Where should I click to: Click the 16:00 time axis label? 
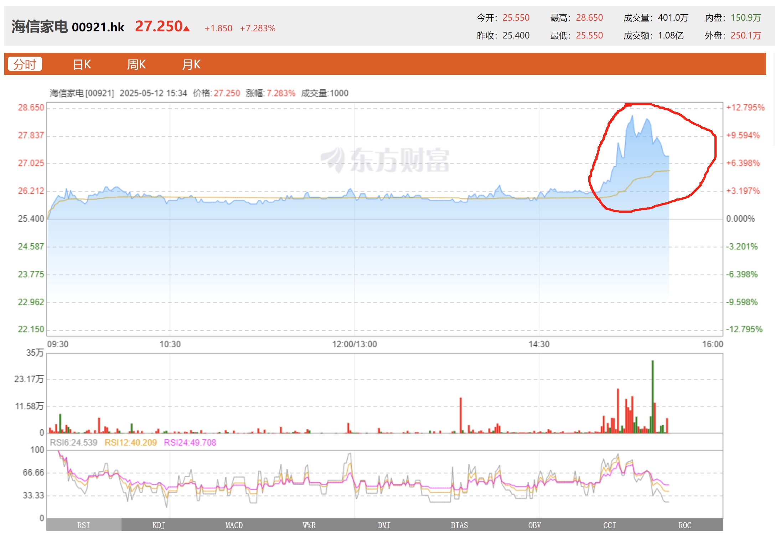coord(713,344)
